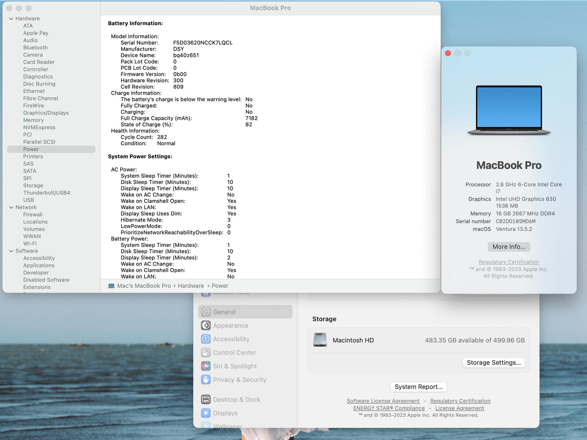The image size is (587, 440).
Task: Click Hardware in the path bar
Action: 191,286
